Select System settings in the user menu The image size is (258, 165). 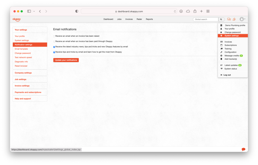point(233,36)
